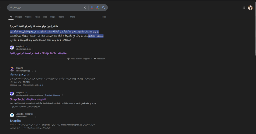Switch to the Images tab

(18, 17)
